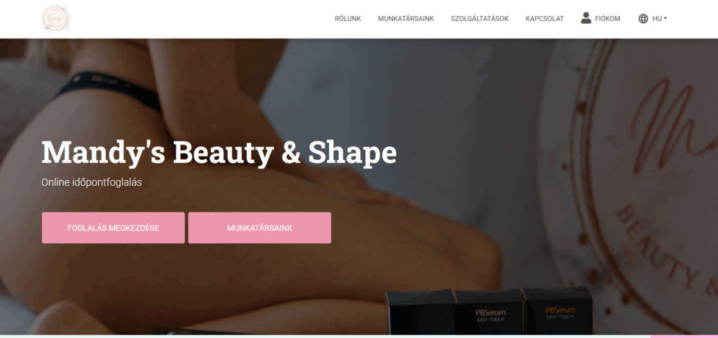This screenshot has height=338, width=718.
Task: Click the Mandy's salon logo in header
Action: point(56,19)
